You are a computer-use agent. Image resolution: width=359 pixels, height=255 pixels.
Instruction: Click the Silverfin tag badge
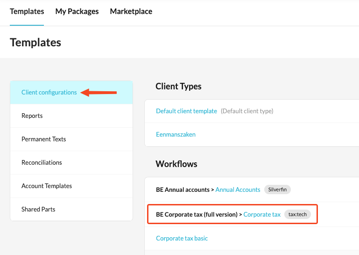277,189
